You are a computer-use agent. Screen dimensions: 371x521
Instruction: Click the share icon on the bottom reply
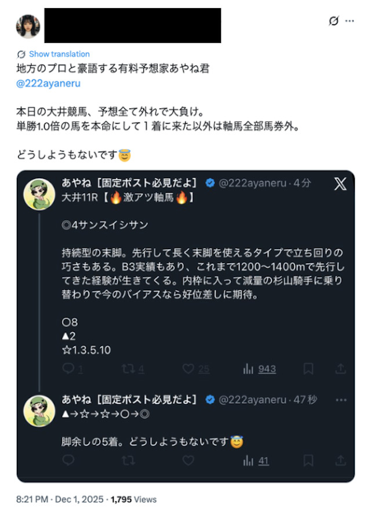pos(341,460)
